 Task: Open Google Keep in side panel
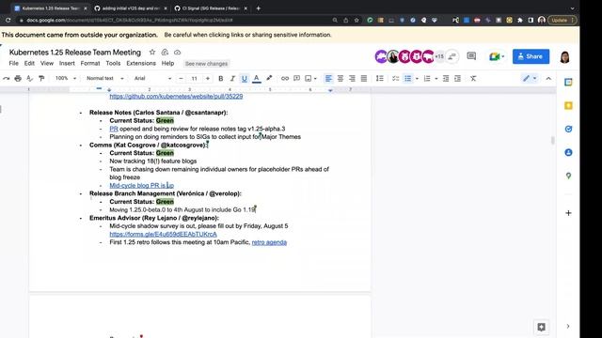click(x=568, y=105)
